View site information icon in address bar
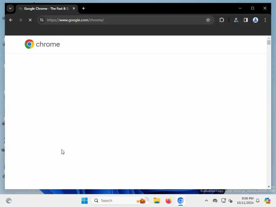 (x=42, y=20)
